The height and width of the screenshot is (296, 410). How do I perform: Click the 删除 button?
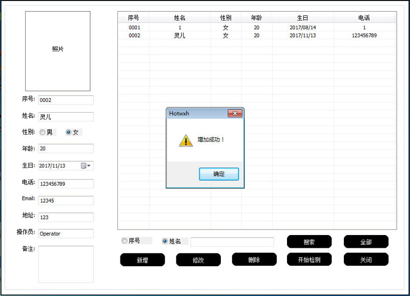(254, 260)
